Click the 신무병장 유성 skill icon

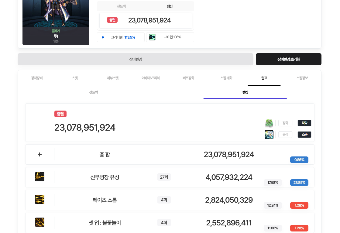40,177
